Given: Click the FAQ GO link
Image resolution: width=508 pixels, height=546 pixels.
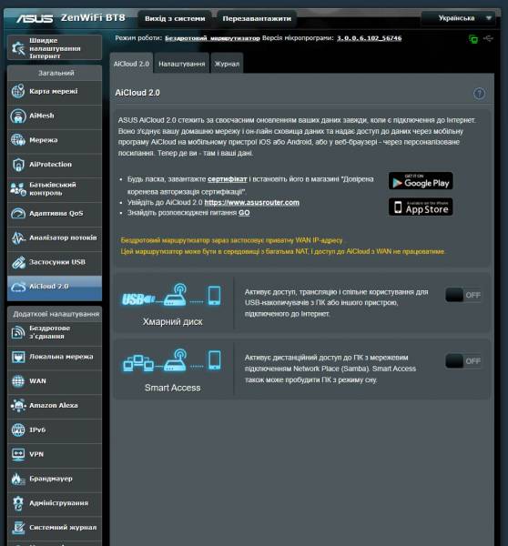Looking at the screenshot, I should click(244, 213).
